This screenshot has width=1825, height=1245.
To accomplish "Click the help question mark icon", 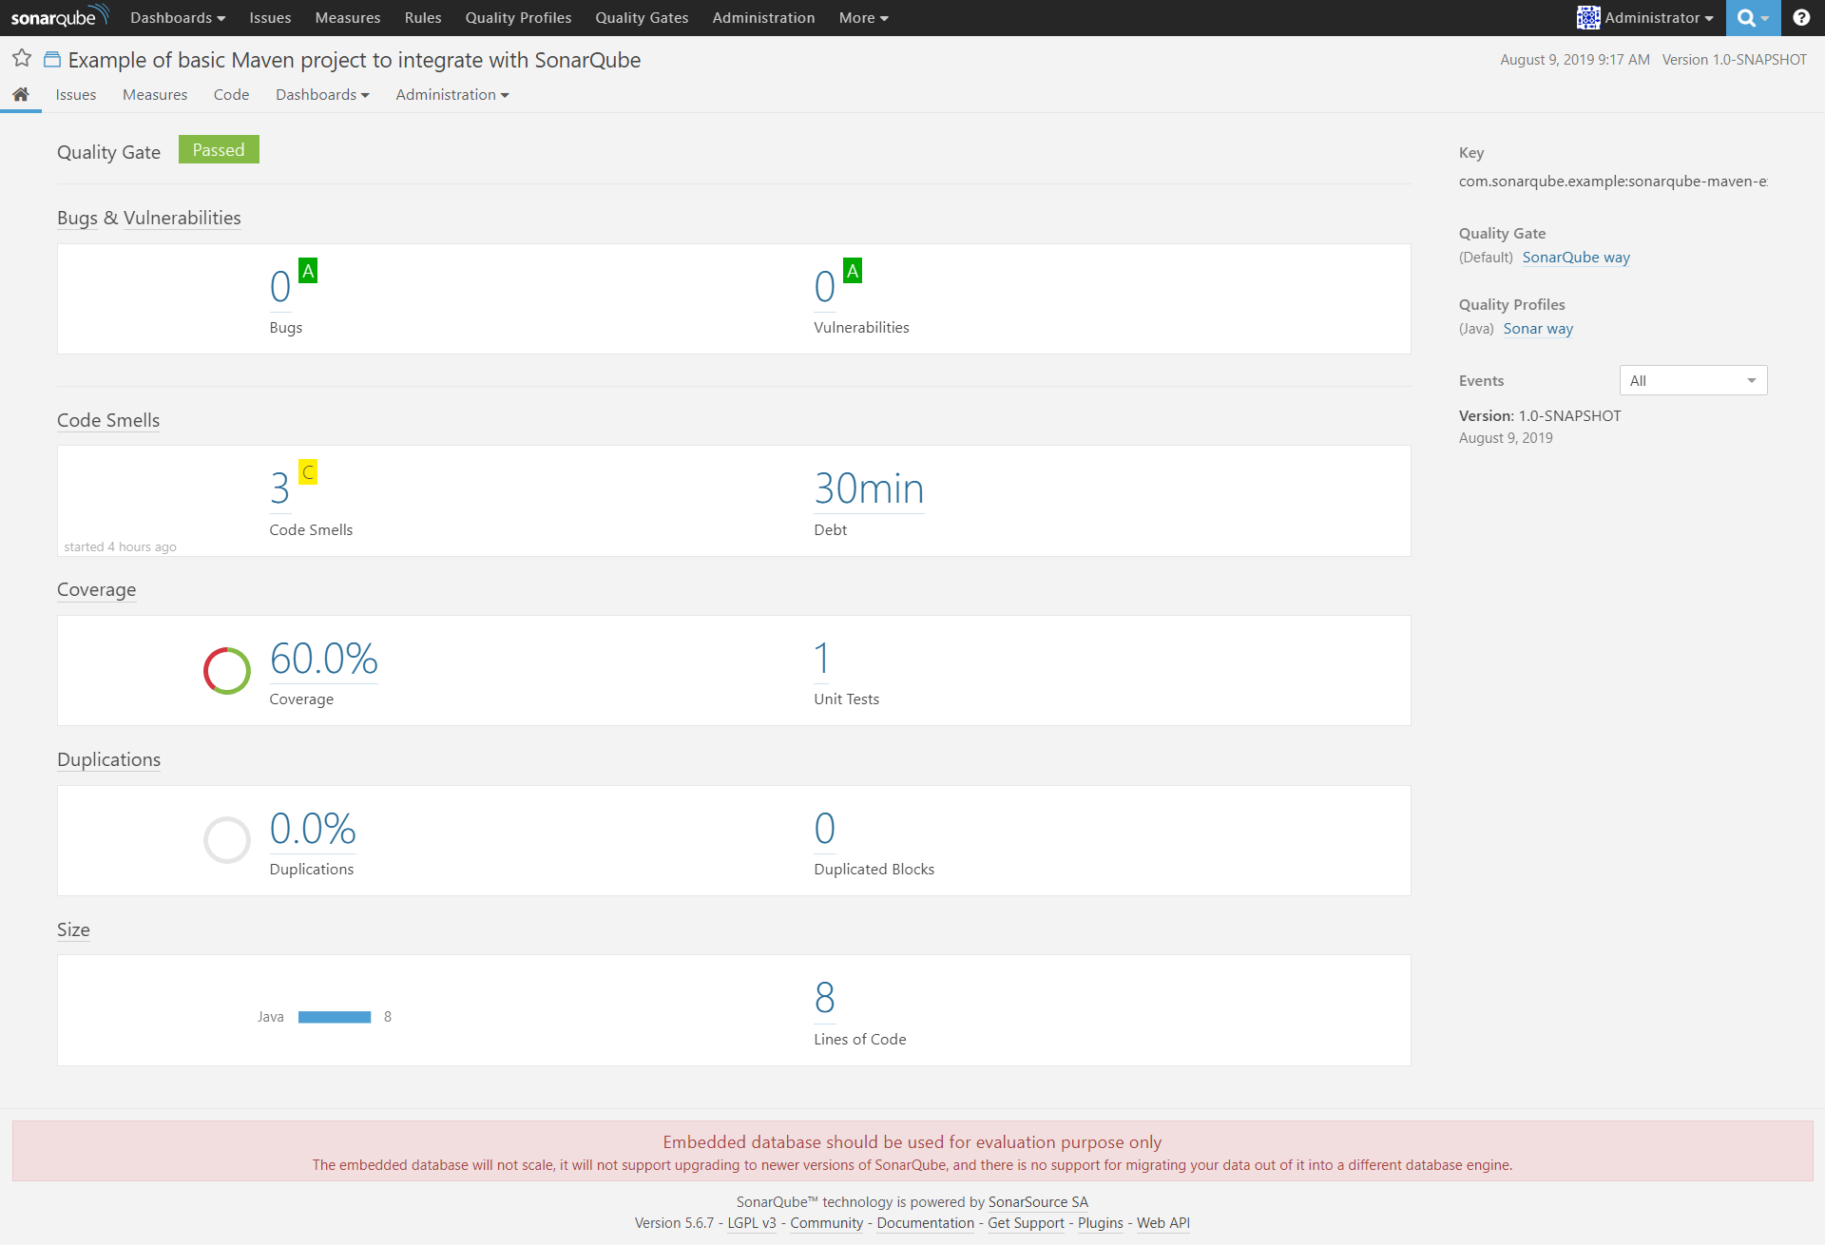I will [1802, 17].
